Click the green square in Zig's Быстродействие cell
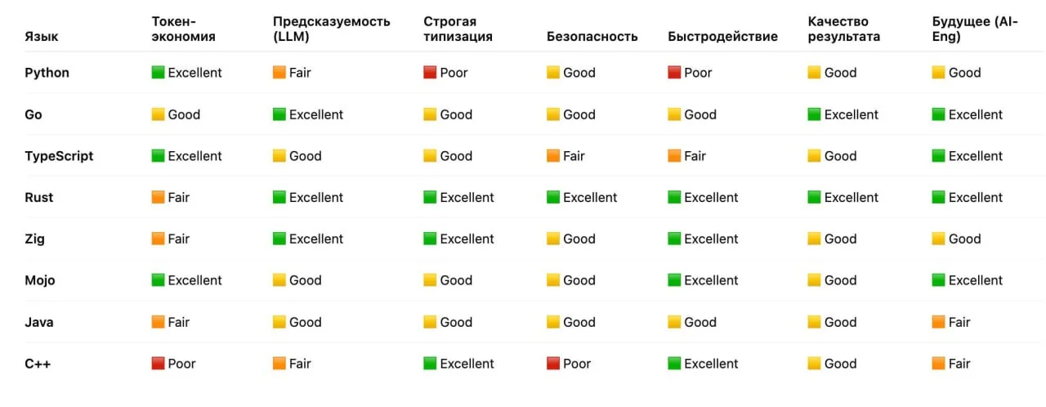The width and height of the screenshot is (1046, 407). [x=674, y=239]
